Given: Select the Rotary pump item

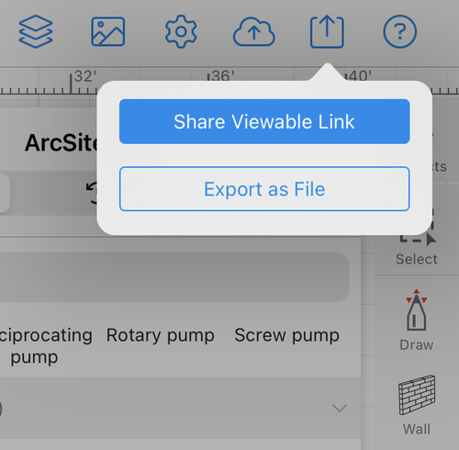Looking at the screenshot, I should 160,335.
